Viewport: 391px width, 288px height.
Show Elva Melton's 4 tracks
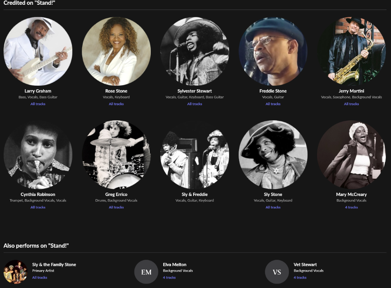click(x=169, y=278)
